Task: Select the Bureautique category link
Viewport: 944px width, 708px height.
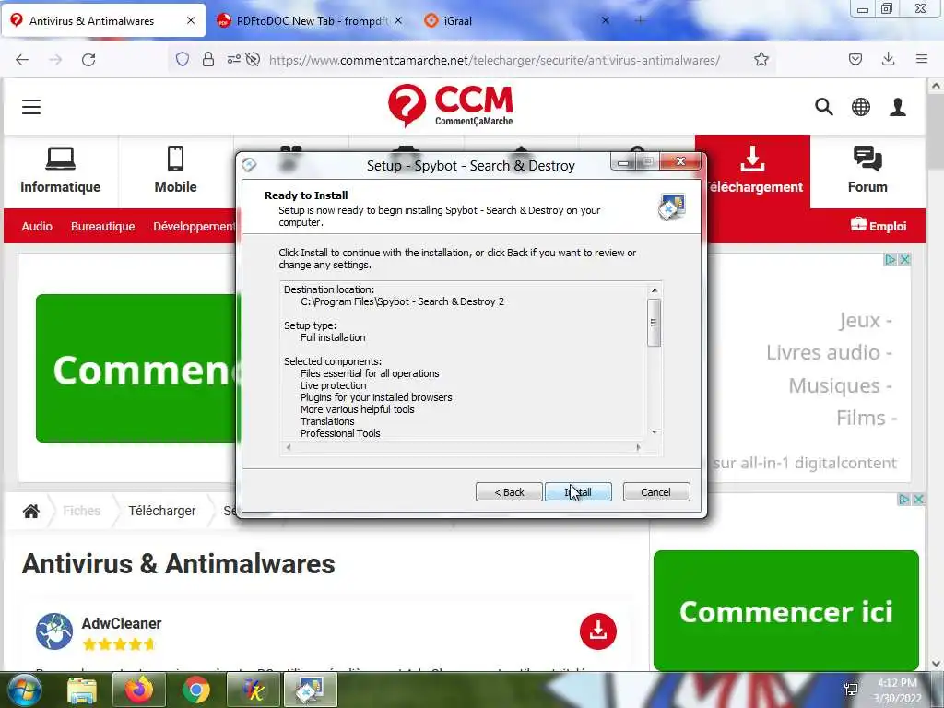Action: 103,227
